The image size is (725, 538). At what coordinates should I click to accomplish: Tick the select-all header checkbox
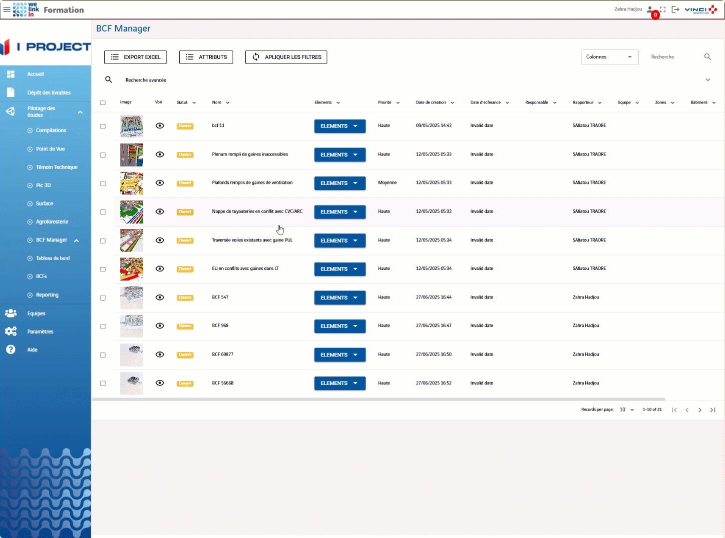(103, 102)
